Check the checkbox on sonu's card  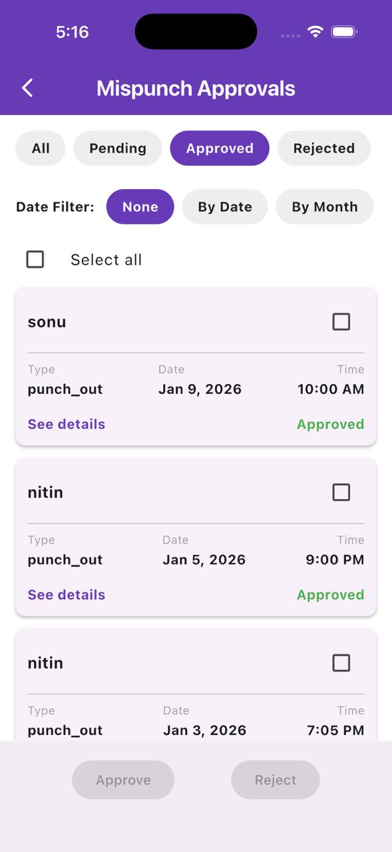[341, 321]
